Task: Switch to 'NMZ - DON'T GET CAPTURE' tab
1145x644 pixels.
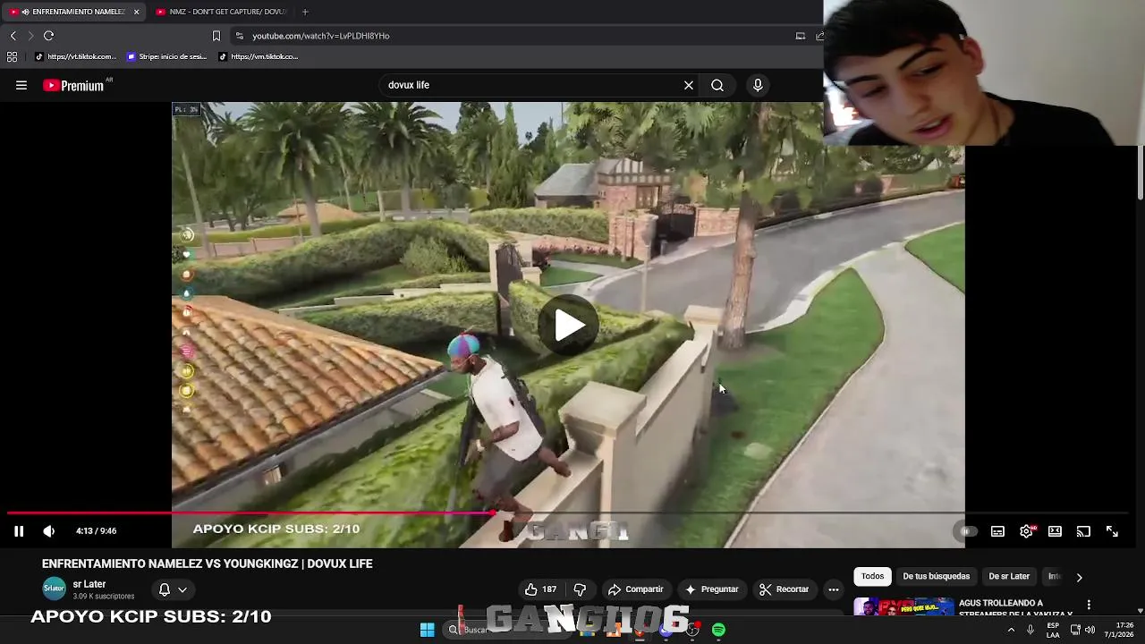Action: point(221,12)
